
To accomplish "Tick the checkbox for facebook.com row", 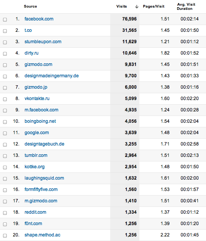I will tap(5, 20).
